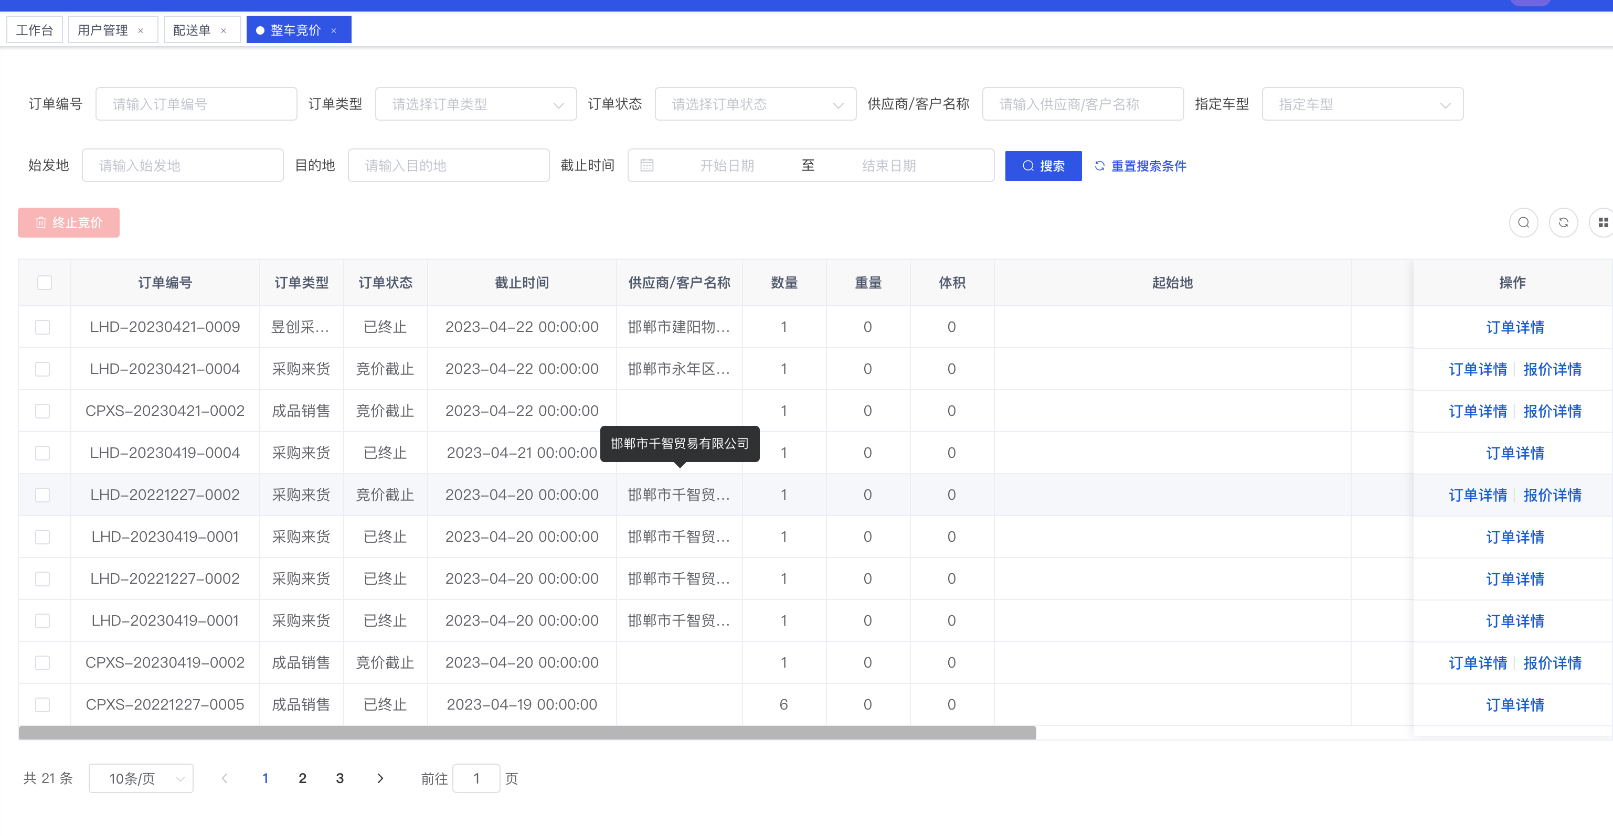Open the 订单状态 dropdown
This screenshot has width=1613, height=836.
point(755,104)
